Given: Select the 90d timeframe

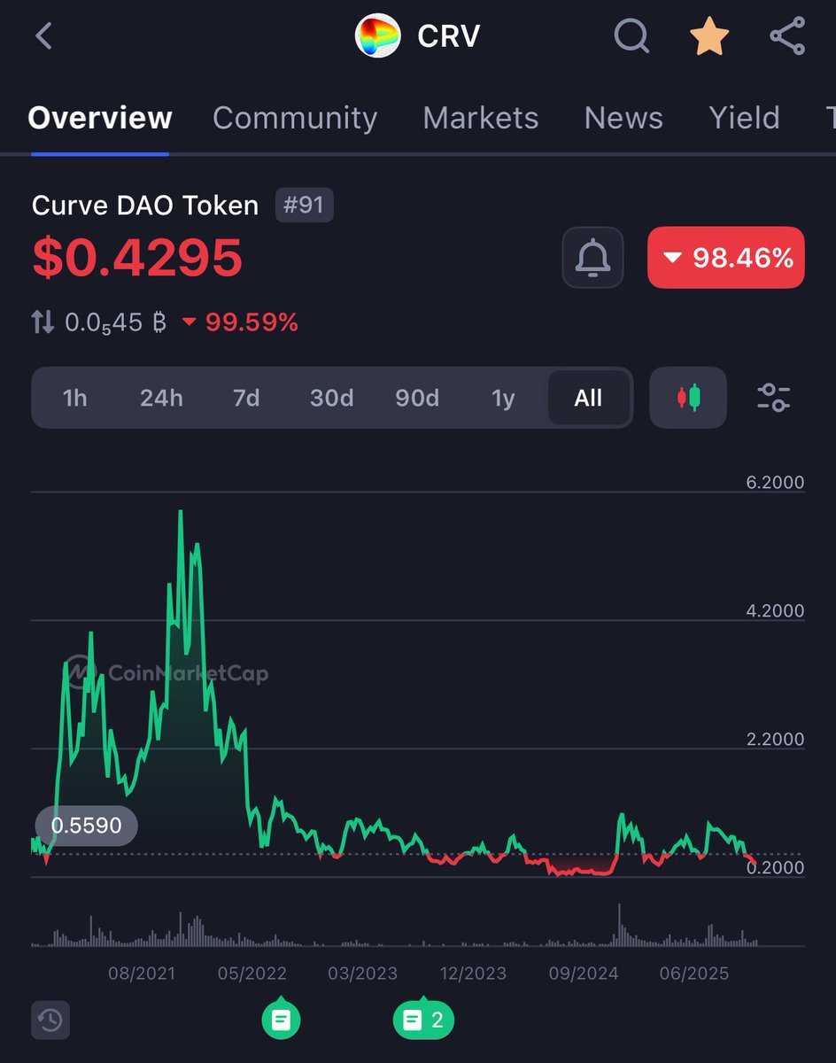Looking at the screenshot, I should click(417, 398).
